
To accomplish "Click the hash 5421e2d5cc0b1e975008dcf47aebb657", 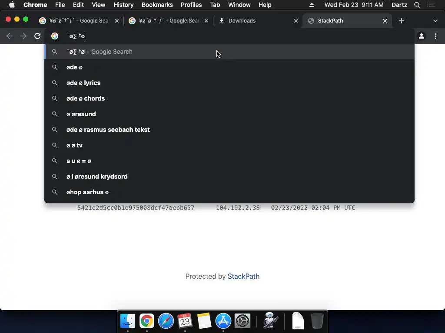I will pos(136,208).
